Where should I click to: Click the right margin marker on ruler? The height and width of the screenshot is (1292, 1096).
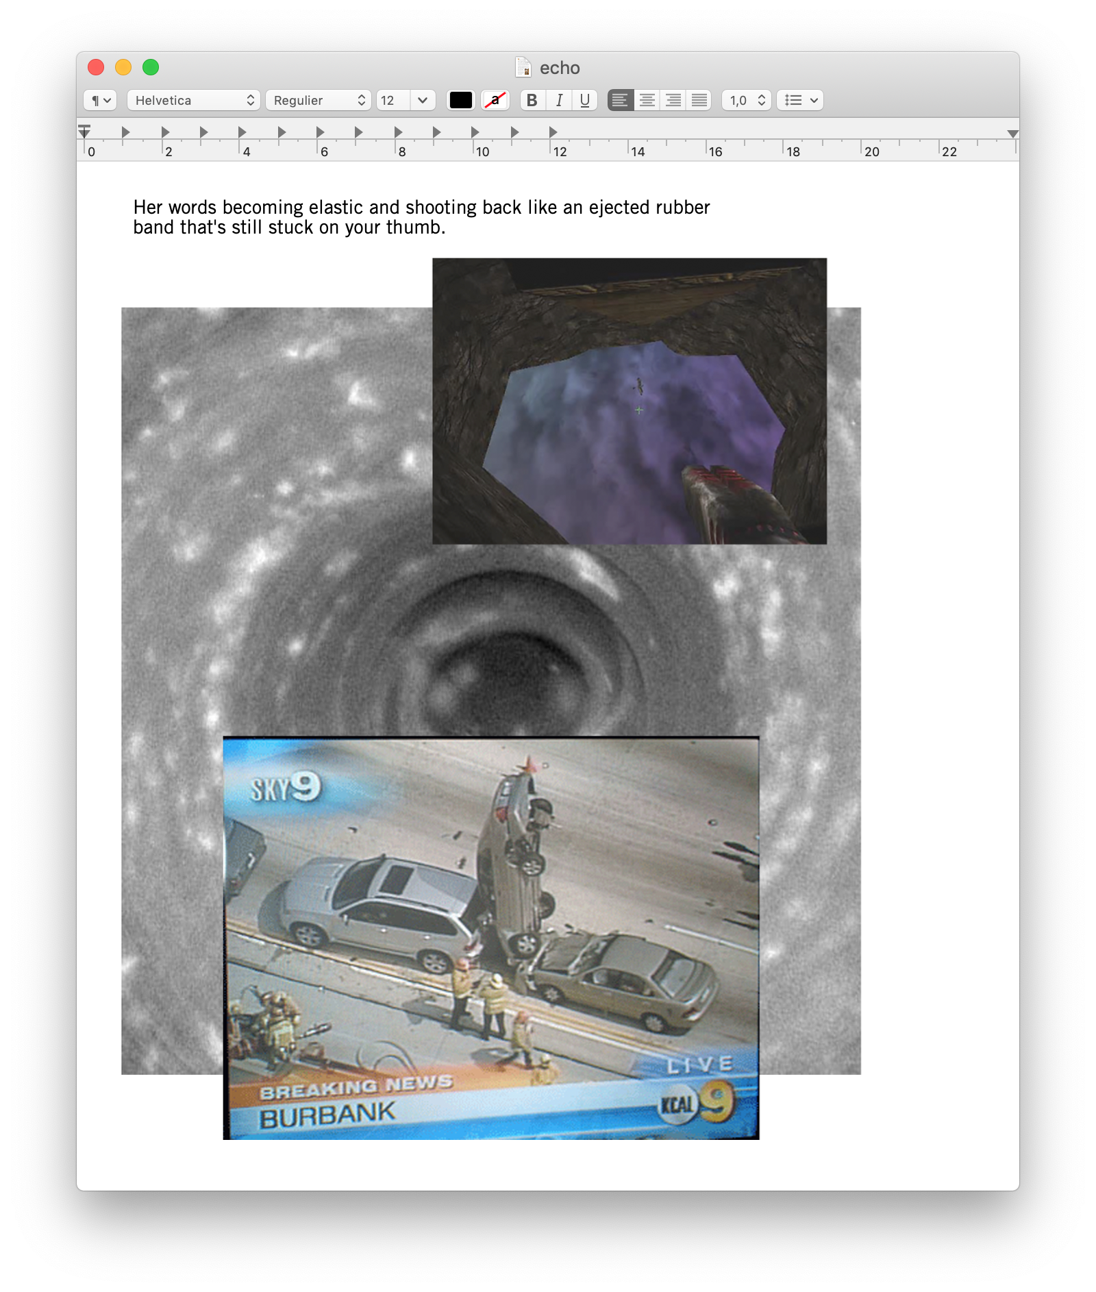coord(1012,134)
